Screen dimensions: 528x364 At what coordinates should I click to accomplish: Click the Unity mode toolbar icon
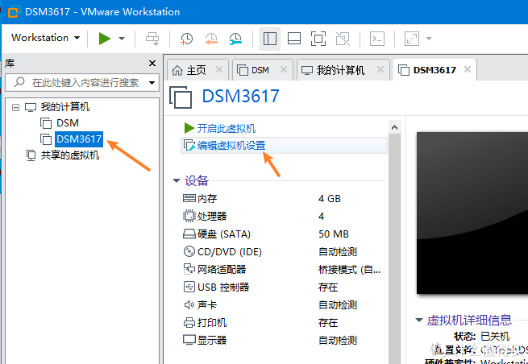343,39
